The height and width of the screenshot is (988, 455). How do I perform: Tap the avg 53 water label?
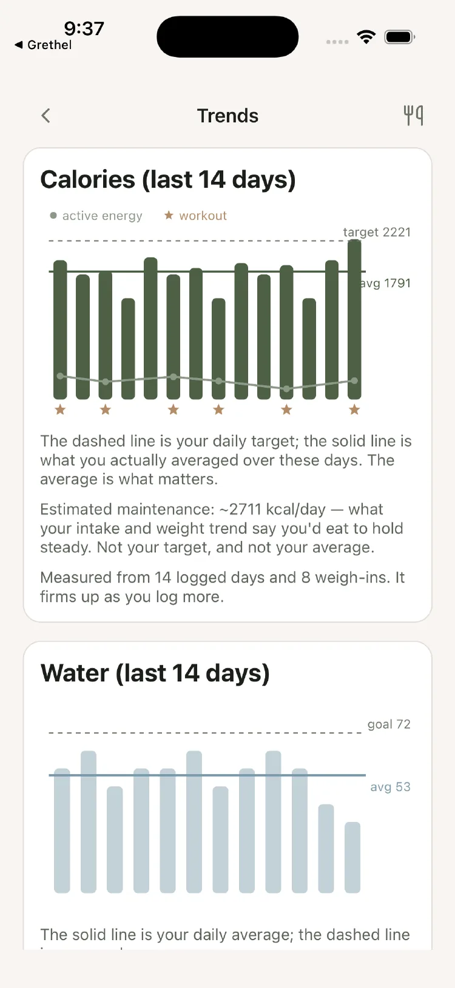click(390, 787)
